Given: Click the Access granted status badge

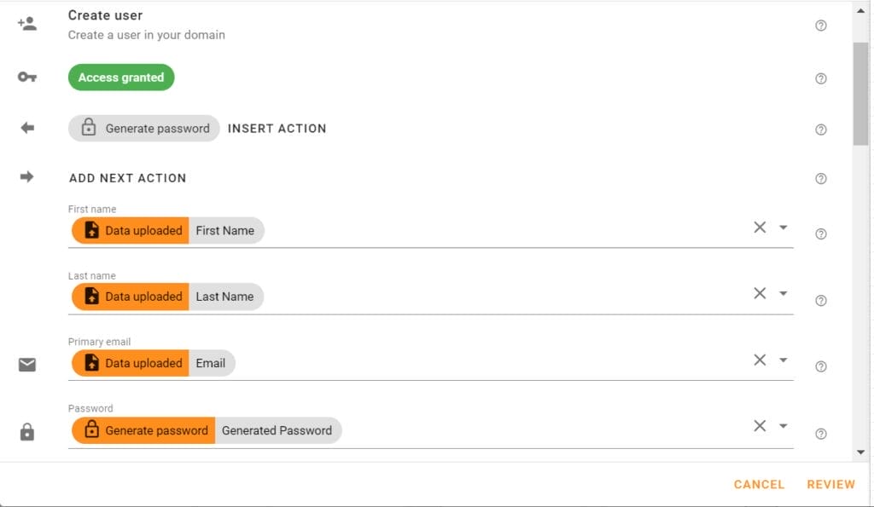Looking at the screenshot, I should coord(120,77).
